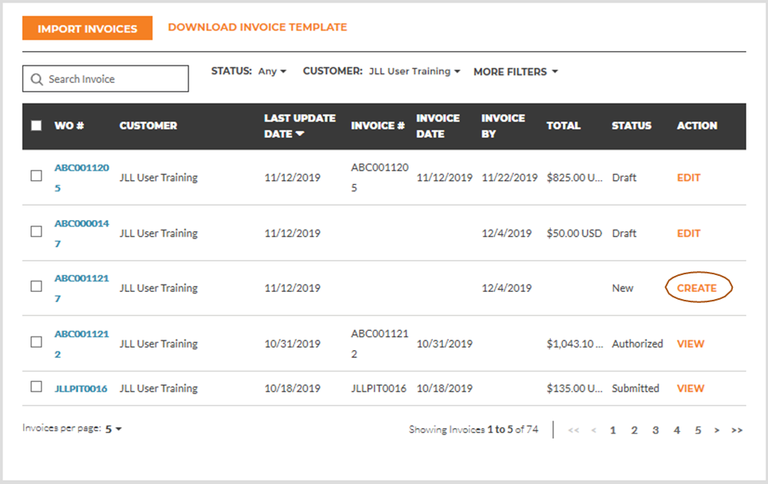Check the box for ABC0011205

click(36, 175)
